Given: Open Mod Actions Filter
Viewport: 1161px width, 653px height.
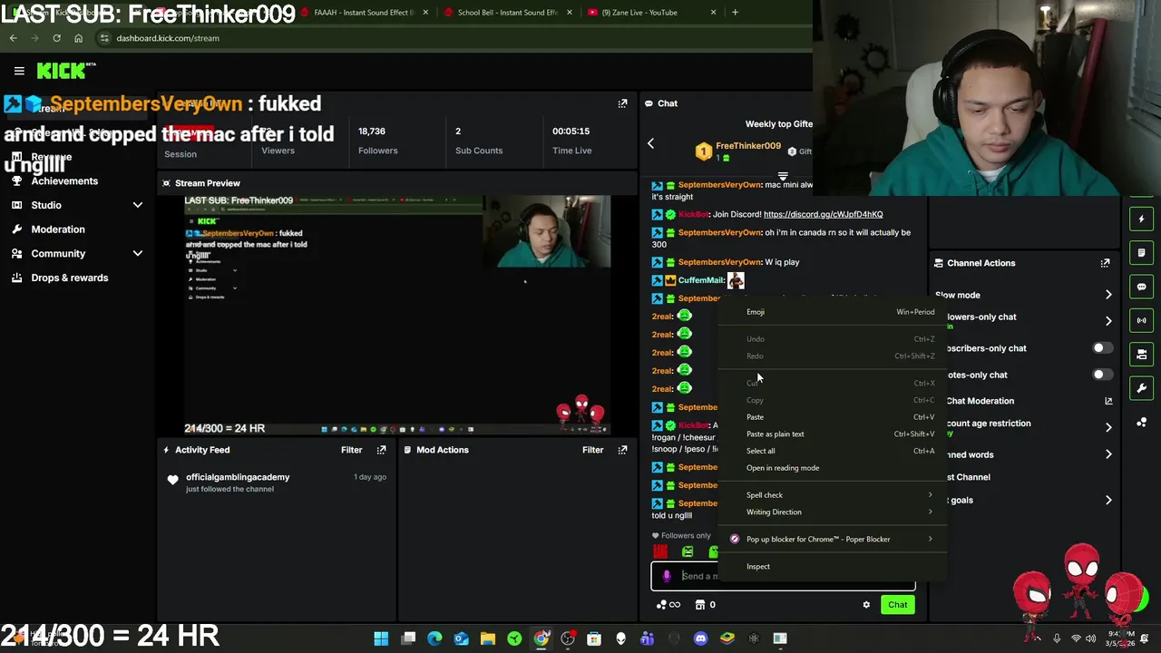Looking at the screenshot, I should [x=592, y=450].
